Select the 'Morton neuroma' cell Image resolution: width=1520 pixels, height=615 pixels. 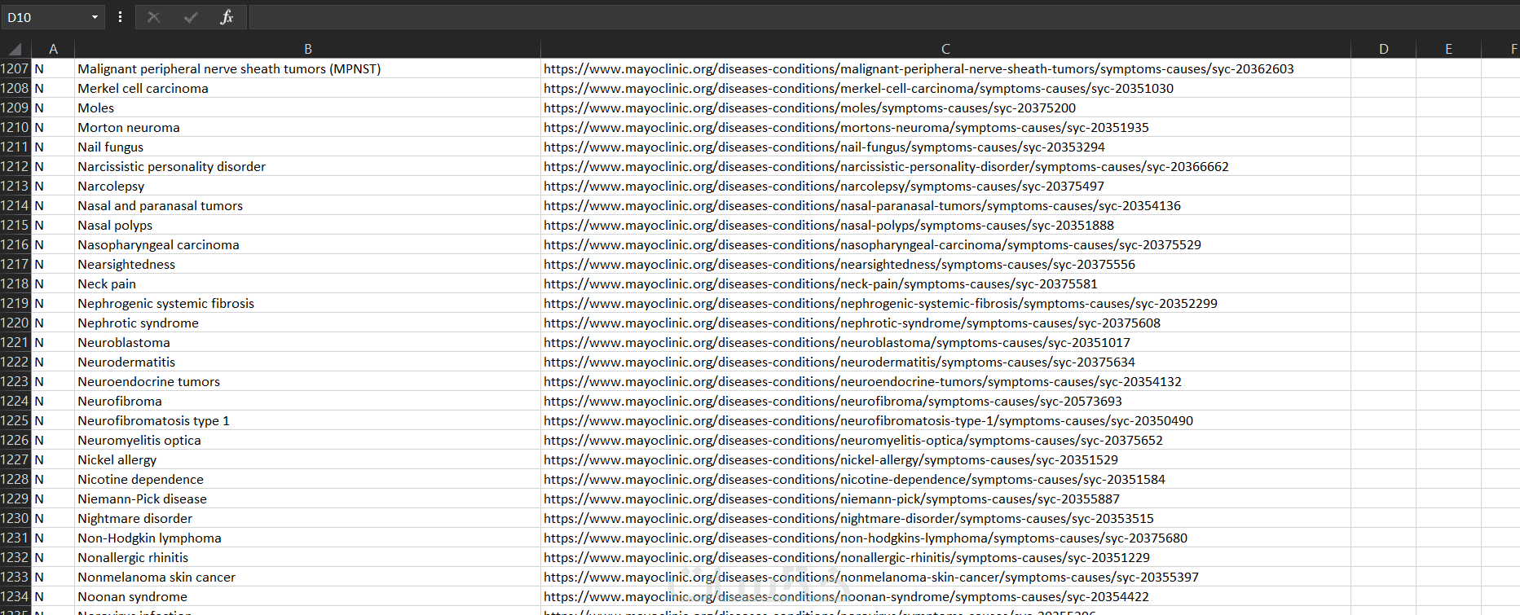coord(307,127)
